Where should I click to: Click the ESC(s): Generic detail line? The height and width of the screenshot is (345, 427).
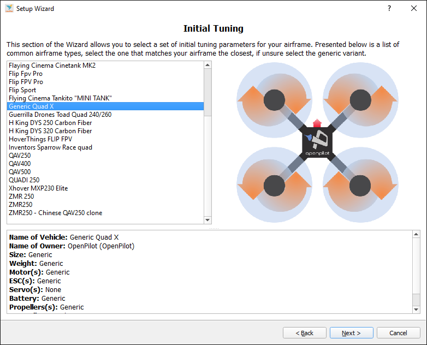(35, 281)
